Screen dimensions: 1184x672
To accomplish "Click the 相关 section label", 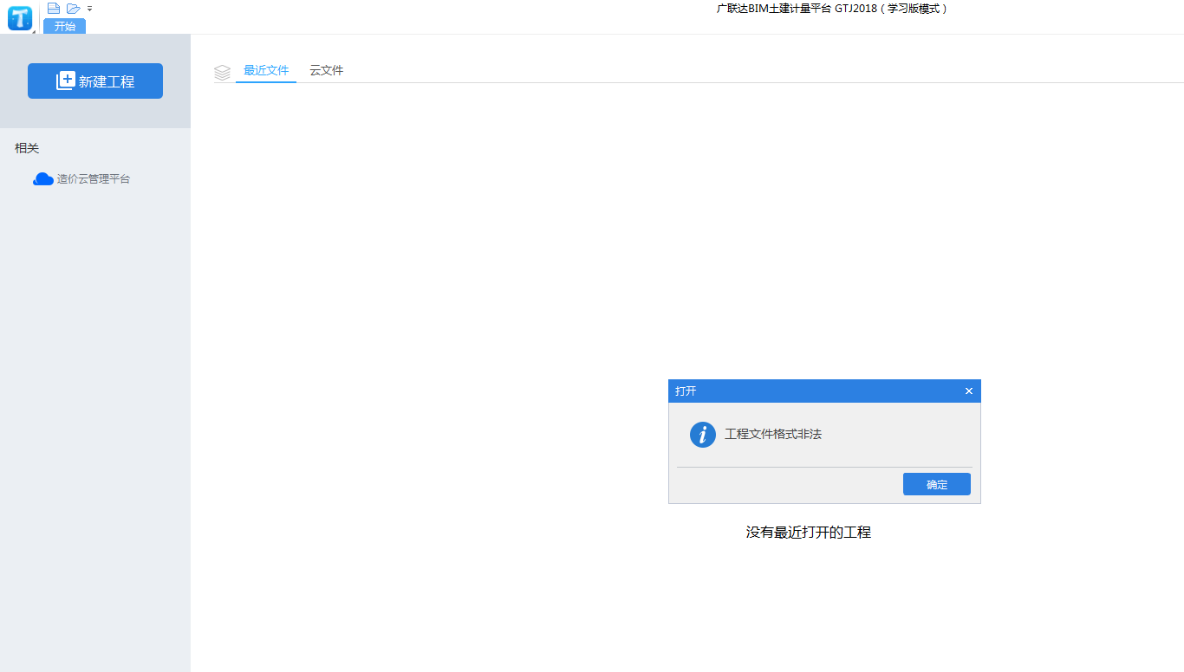I will [27, 148].
